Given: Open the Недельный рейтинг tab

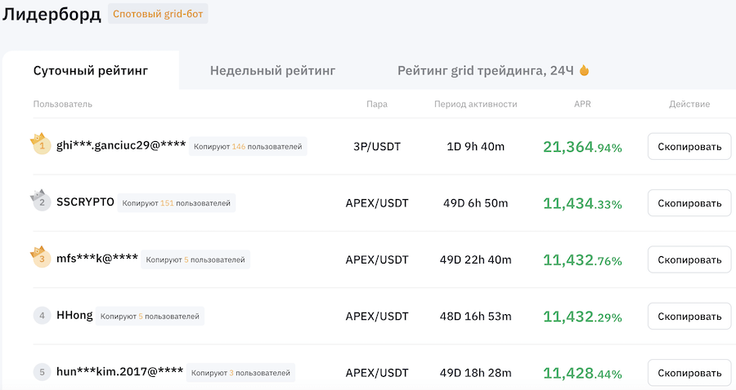Looking at the screenshot, I should click(272, 71).
